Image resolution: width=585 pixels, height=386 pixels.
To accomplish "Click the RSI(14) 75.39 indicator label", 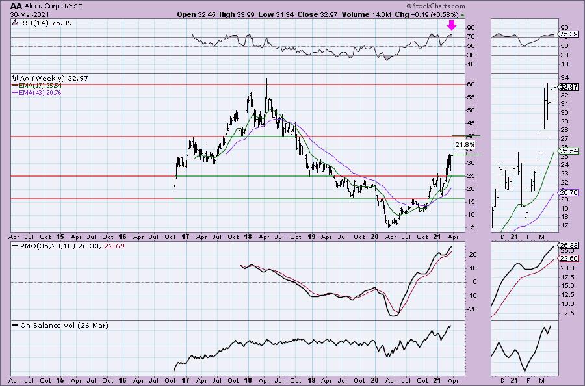I will (x=45, y=23).
